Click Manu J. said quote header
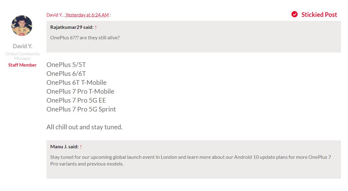The height and width of the screenshot is (191, 348). coord(64,147)
